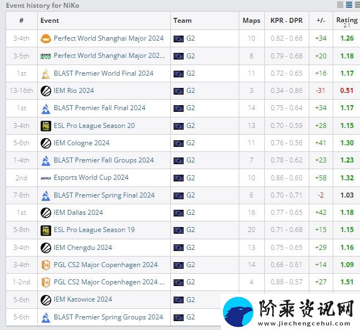Click the ESL Pro League Season 20 logo
Viewport: 360px width, 330px height.
[46, 126]
